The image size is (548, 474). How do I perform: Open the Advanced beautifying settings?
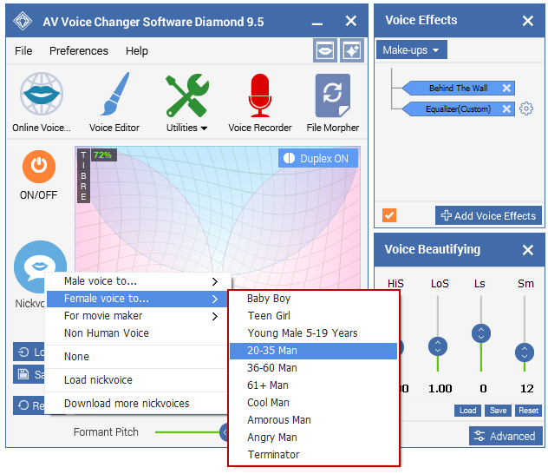(x=506, y=436)
